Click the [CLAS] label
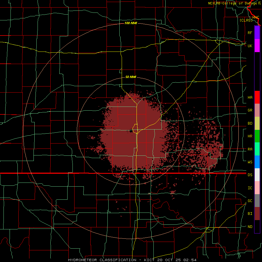The image size is (262, 262). [246, 20]
